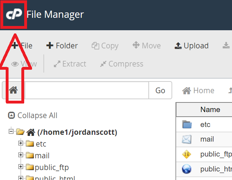This screenshot has width=232, height=180.
Task: Click the etc folder icon in file list
Action: 187,125
